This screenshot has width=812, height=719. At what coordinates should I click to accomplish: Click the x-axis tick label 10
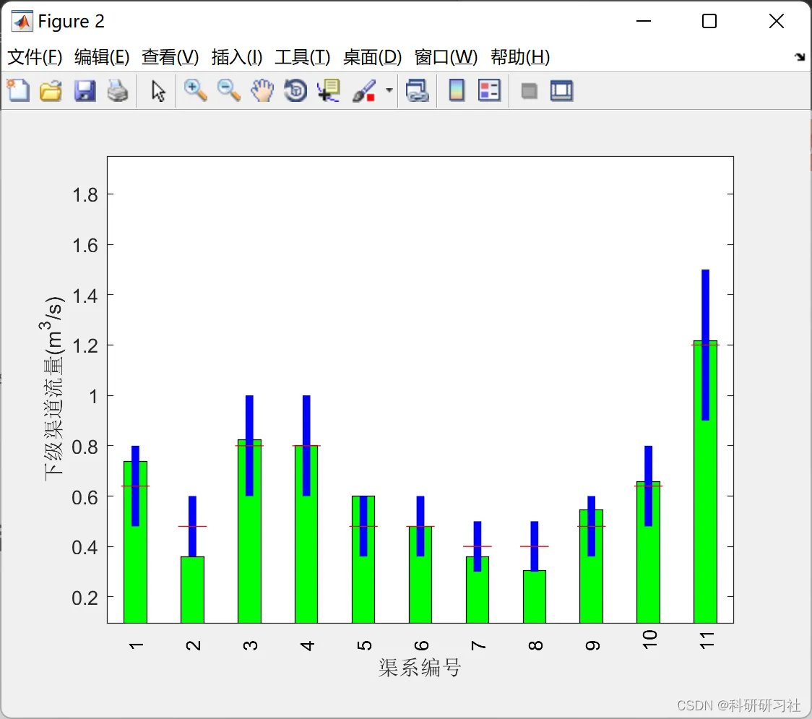click(649, 640)
